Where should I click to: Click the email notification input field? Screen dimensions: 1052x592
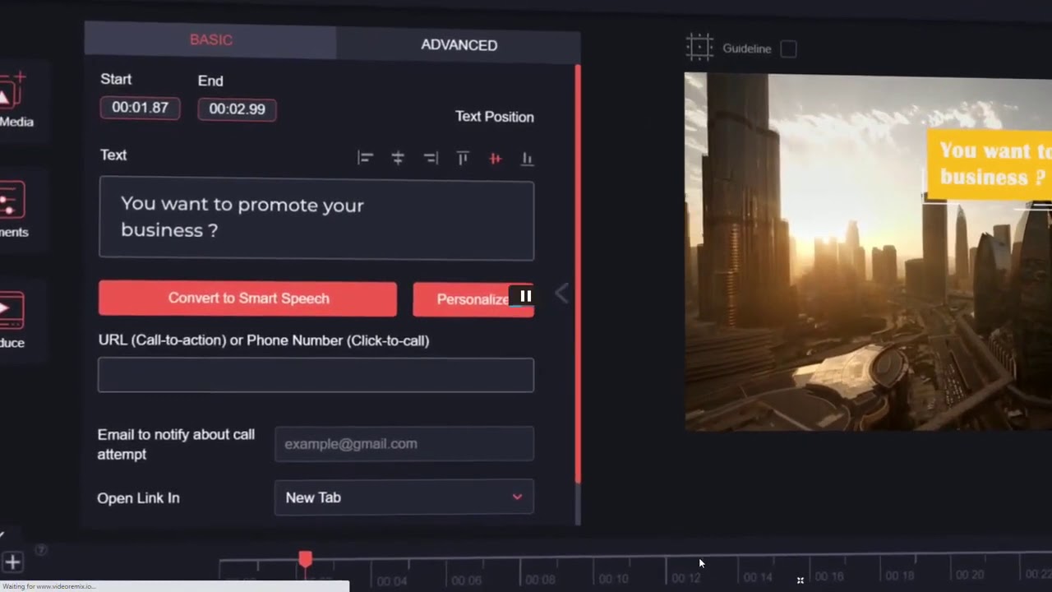coord(404,444)
